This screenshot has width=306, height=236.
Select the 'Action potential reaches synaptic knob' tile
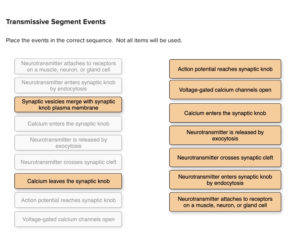225,69
